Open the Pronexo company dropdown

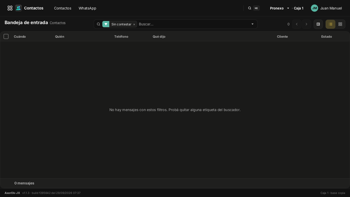pos(280,8)
